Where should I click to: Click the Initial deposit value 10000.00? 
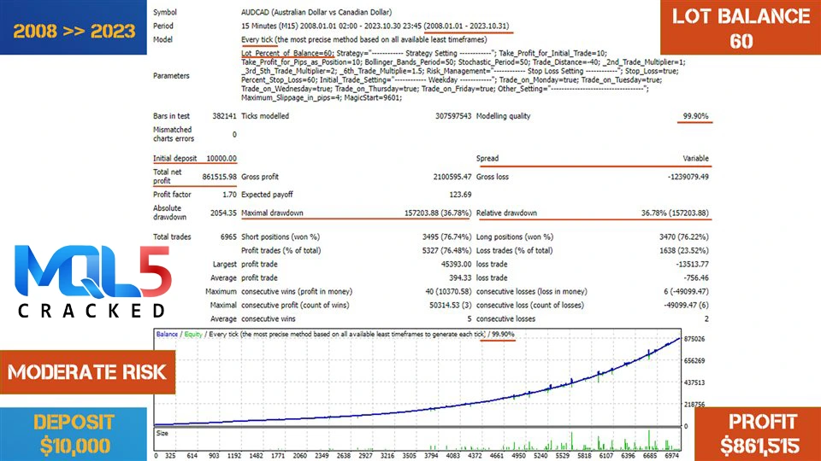(221, 158)
